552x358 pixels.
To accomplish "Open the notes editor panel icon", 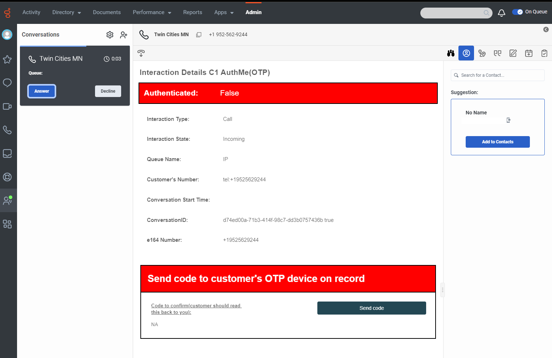I will pos(513,53).
